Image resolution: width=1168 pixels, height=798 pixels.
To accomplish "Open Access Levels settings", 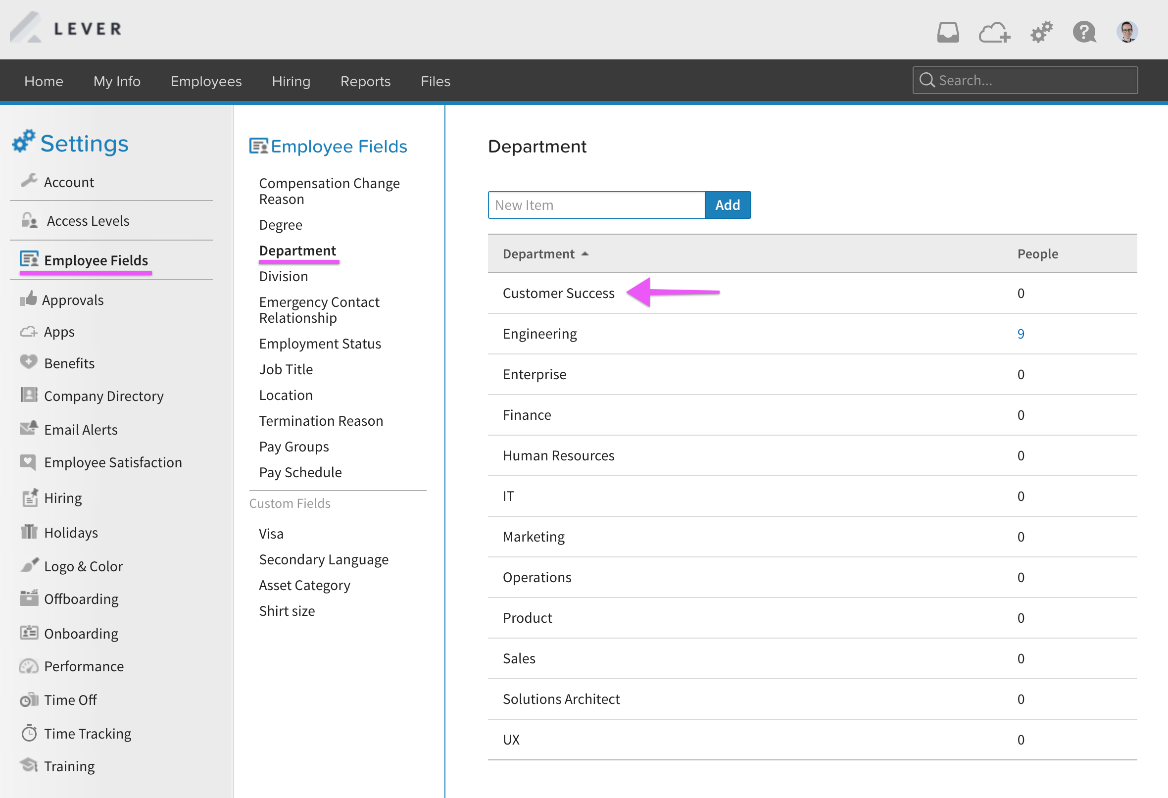I will point(88,221).
